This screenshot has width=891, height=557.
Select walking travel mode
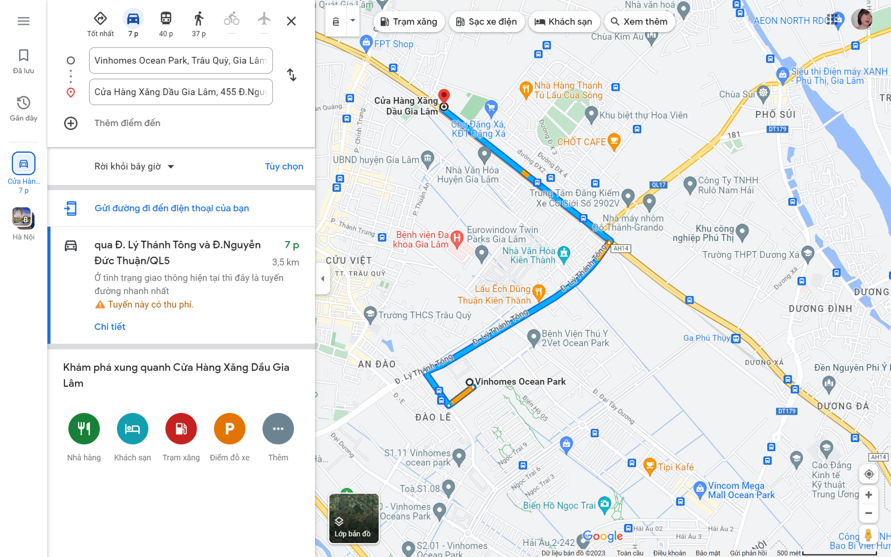pyautogui.click(x=198, y=24)
